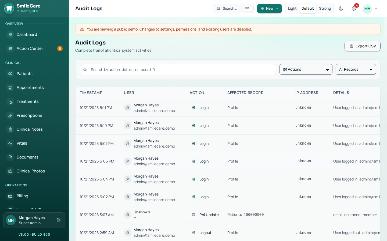Click Morgan Hayes name in 6:06 PM row

pyautogui.click(x=146, y=158)
